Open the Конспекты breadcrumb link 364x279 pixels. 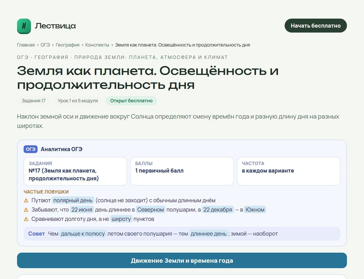tap(97, 45)
